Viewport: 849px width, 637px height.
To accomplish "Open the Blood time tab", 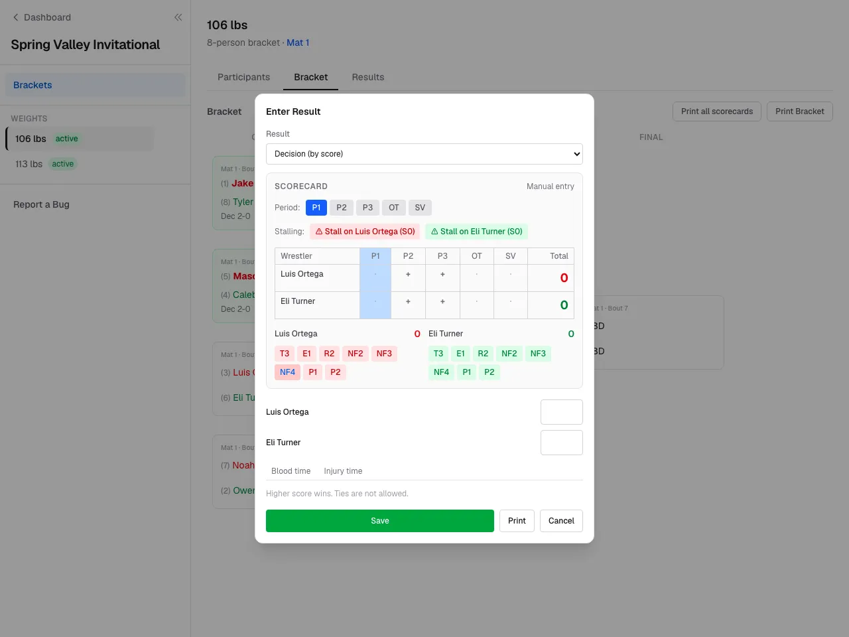I will pos(291,471).
